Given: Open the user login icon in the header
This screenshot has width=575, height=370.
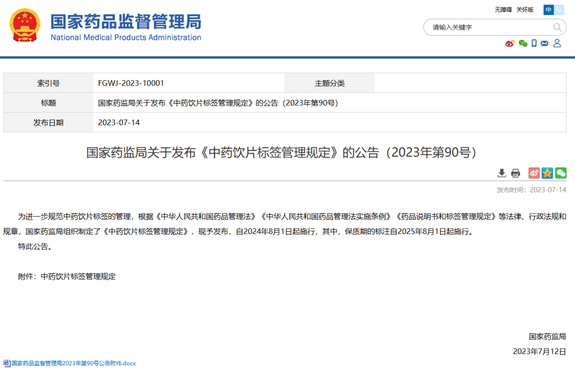Looking at the screenshot, I should 557,43.
